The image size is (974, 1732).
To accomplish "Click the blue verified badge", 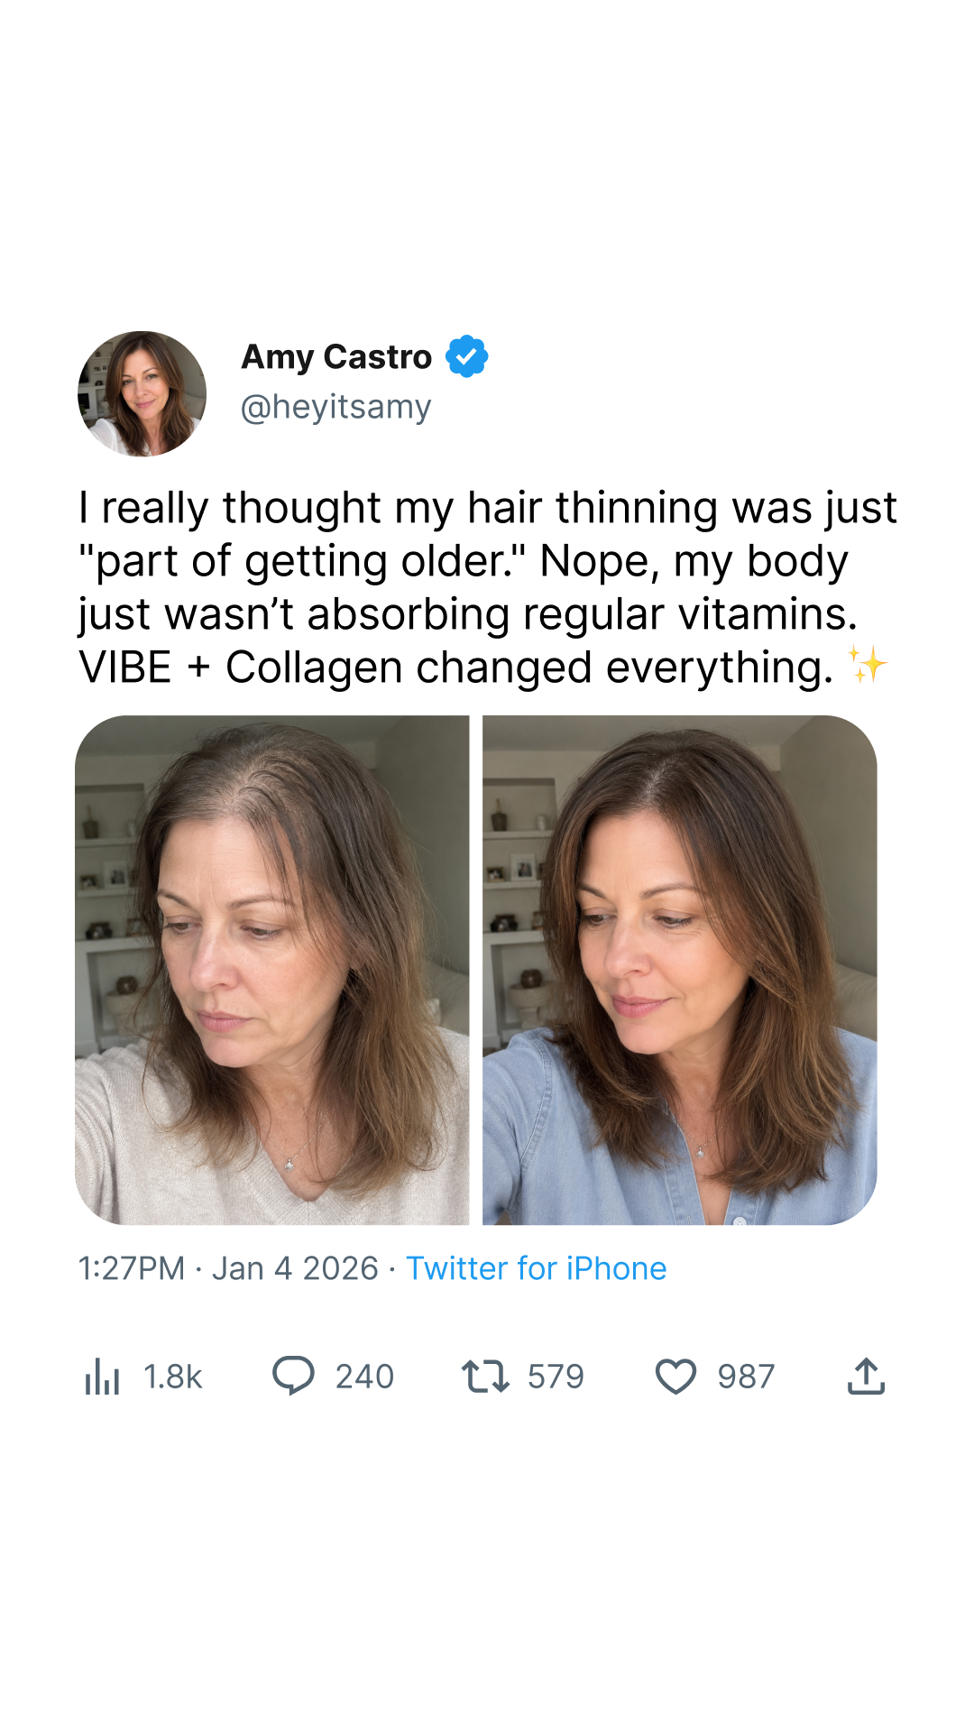I will (x=466, y=356).
